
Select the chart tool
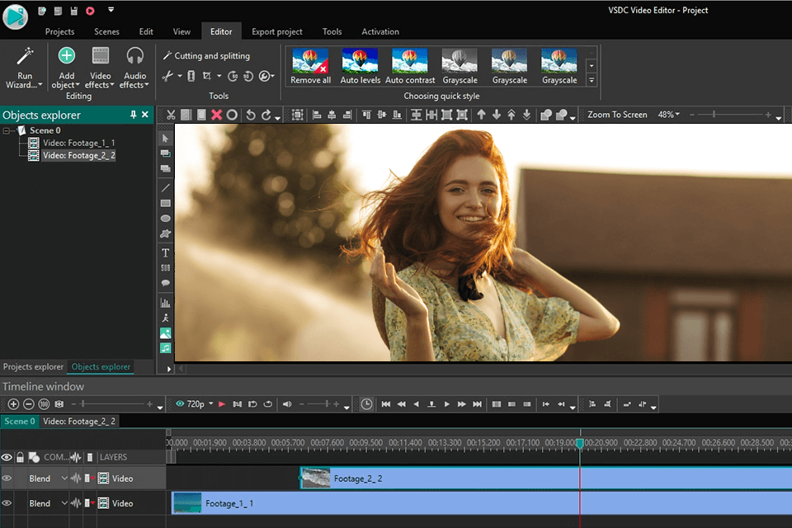tap(165, 303)
